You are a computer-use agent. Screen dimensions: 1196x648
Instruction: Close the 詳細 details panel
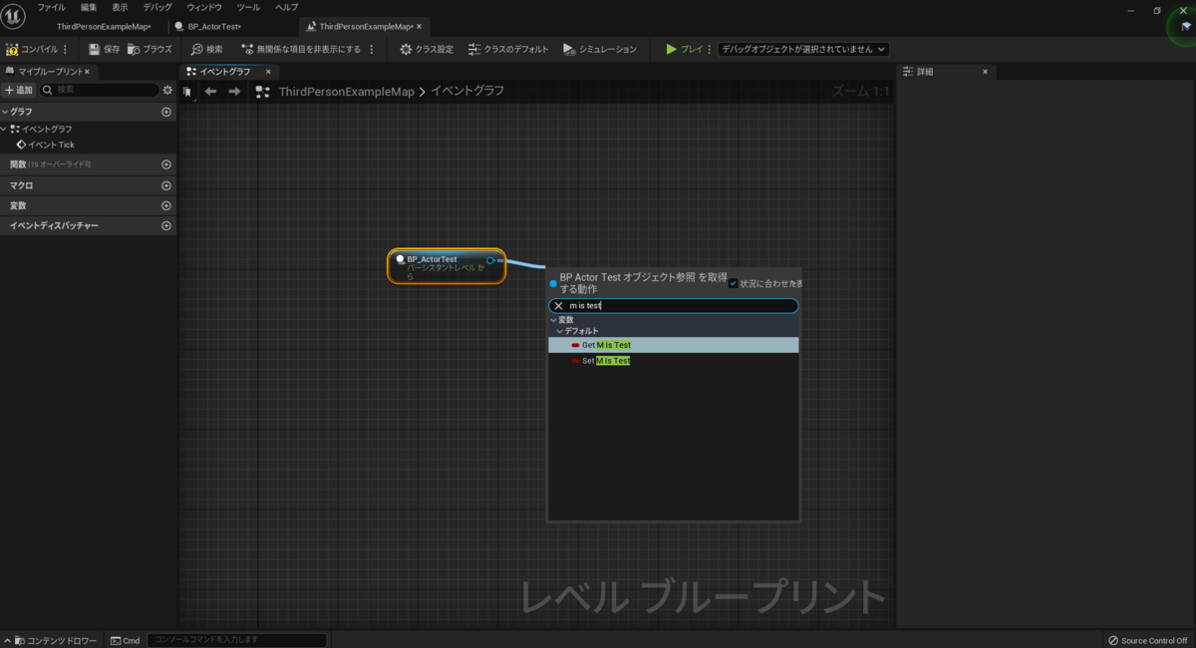(985, 72)
